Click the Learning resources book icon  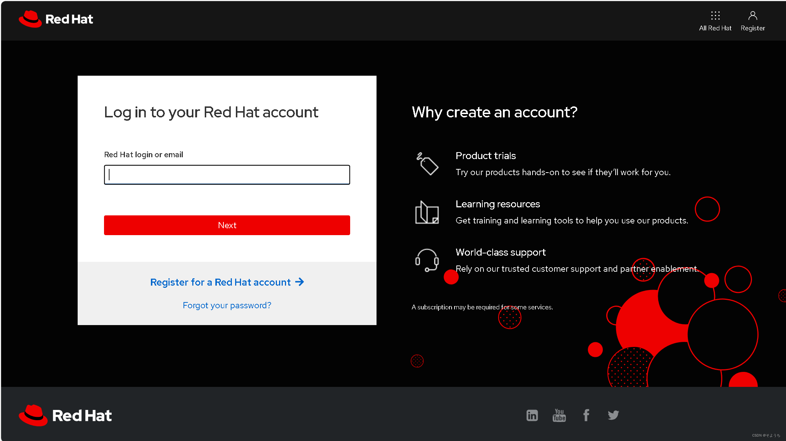click(x=427, y=212)
